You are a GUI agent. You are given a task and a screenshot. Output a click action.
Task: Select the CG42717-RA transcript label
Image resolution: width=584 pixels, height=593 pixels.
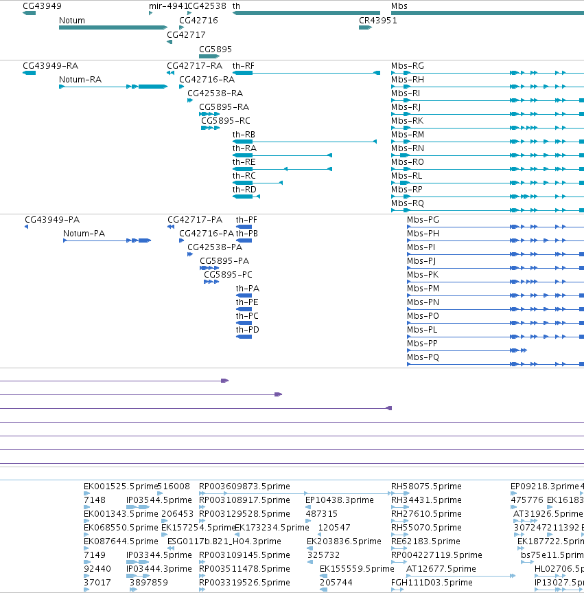[x=194, y=66]
